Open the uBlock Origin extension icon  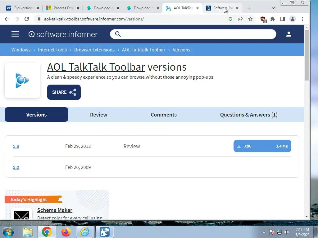(x=263, y=19)
